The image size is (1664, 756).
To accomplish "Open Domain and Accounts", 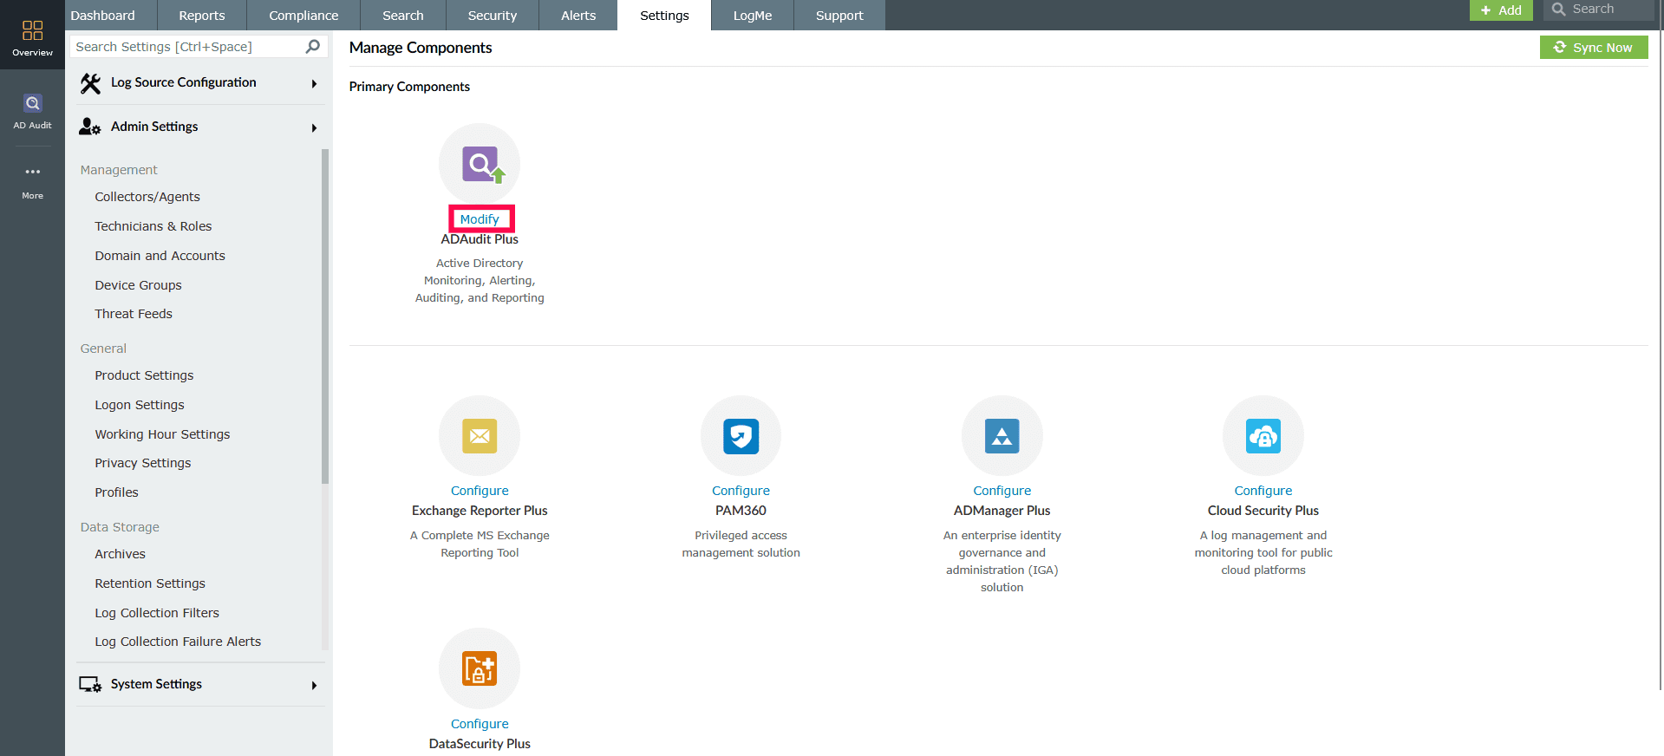I will pos(160,256).
